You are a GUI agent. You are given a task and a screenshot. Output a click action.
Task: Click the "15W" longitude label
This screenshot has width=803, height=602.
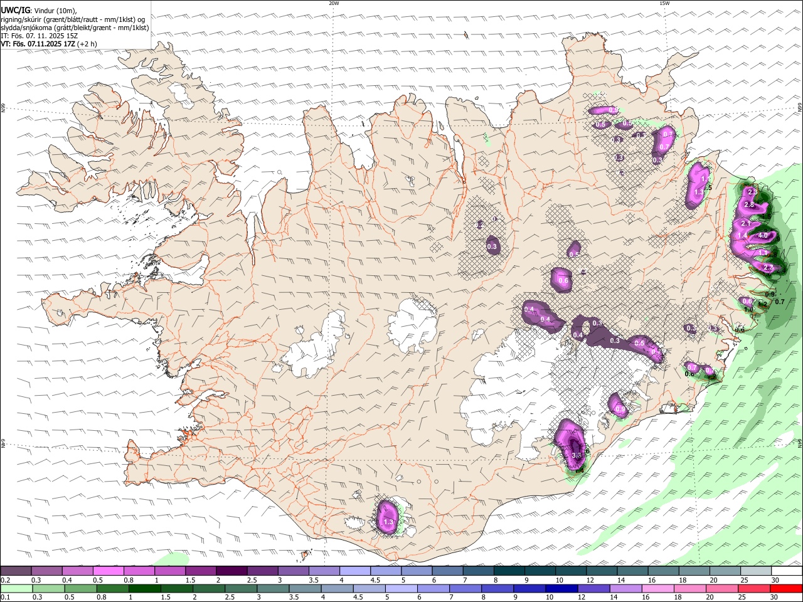[x=664, y=3]
